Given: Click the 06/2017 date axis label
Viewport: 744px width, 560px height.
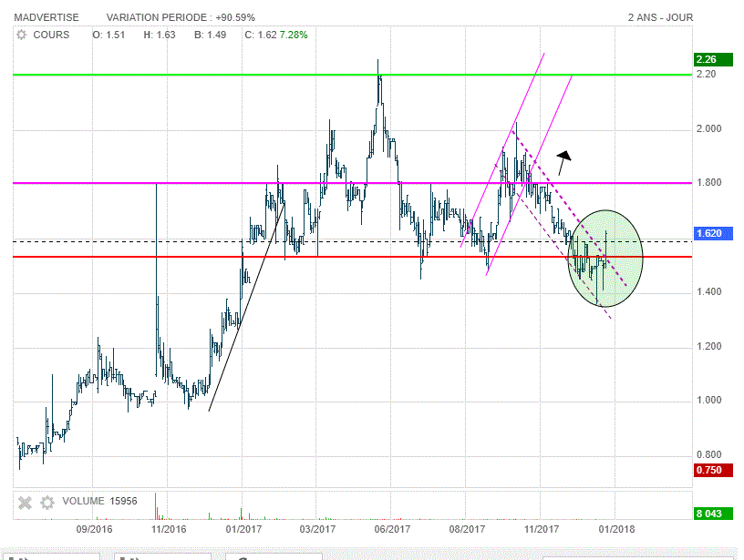Looking at the screenshot, I should tap(392, 529).
